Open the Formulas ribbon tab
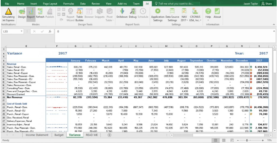This screenshot has height=143, width=277. point(69,3)
